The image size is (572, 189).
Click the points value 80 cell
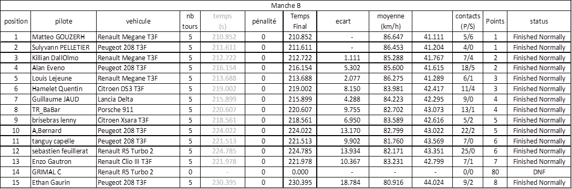(495, 172)
